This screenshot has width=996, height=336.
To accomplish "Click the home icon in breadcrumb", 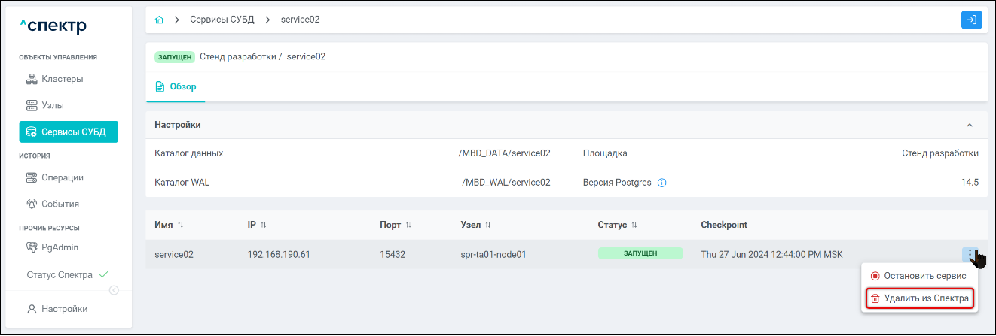I will [x=159, y=20].
